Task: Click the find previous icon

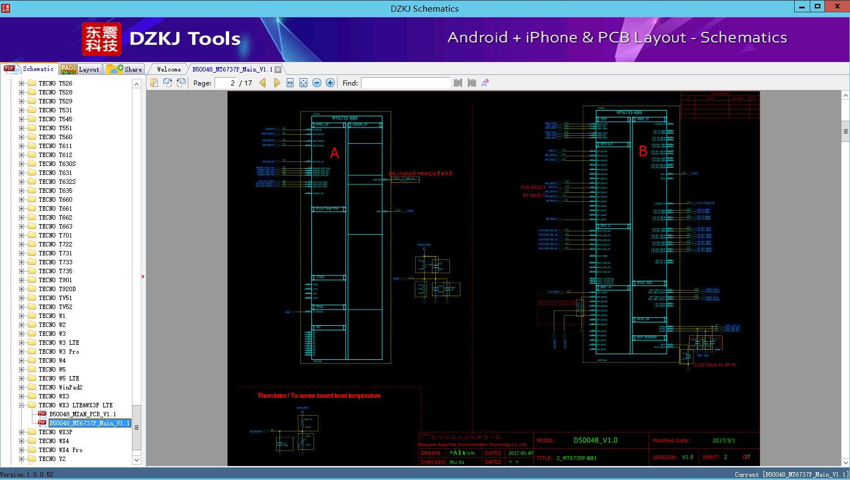Action: pos(458,83)
